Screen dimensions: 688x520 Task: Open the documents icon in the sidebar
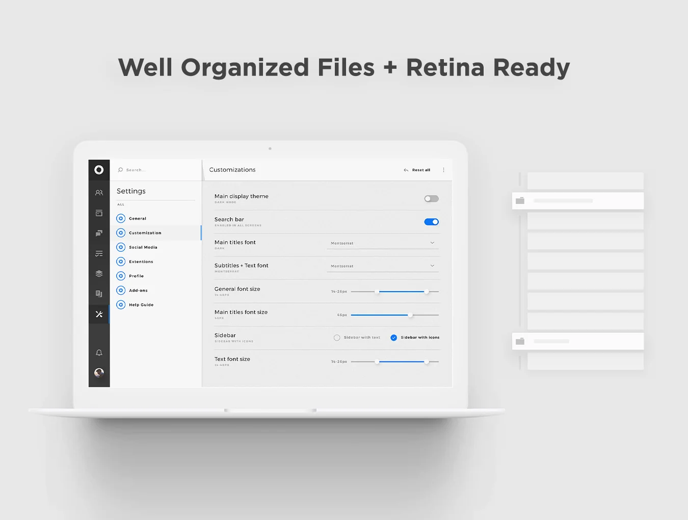tap(99, 294)
